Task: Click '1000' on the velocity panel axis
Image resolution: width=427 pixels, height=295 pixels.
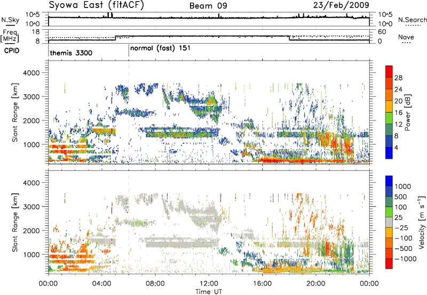Action: [31, 255]
